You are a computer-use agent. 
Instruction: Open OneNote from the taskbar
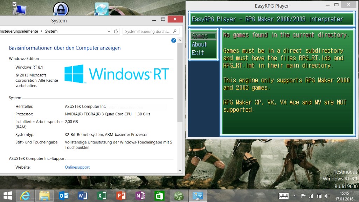140,196
